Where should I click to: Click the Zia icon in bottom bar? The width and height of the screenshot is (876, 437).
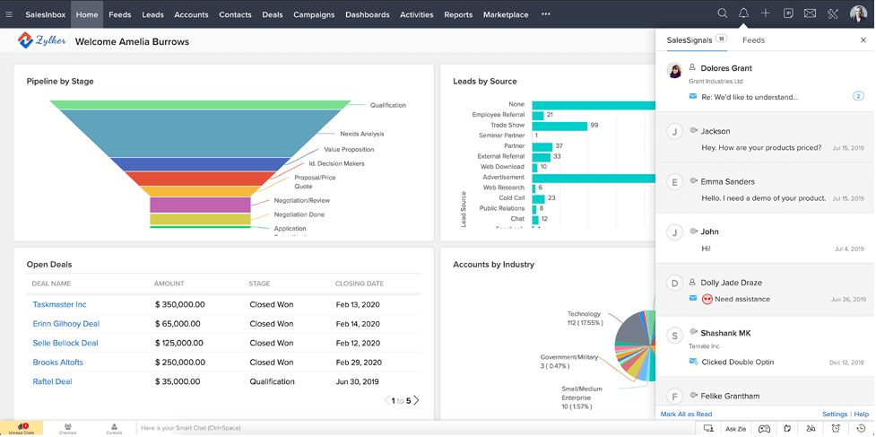[x=811, y=429]
